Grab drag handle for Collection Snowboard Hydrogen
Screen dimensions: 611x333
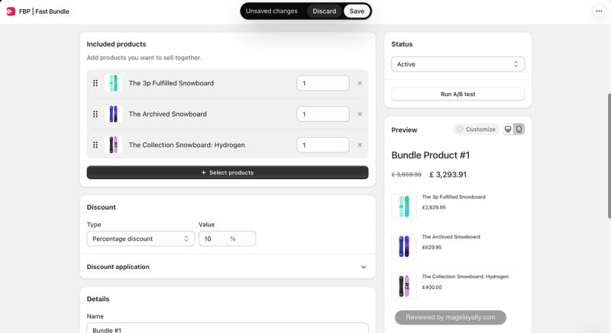click(95, 145)
